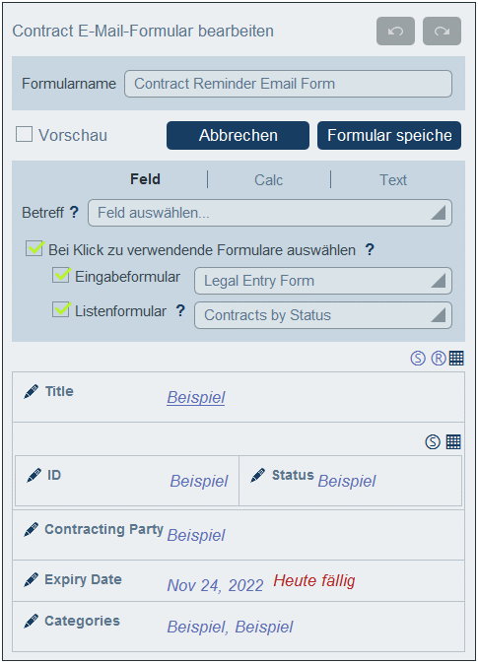Click the pencil icon beside Status
Image resolution: width=478 pixels, height=663 pixels.
(x=257, y=475)
